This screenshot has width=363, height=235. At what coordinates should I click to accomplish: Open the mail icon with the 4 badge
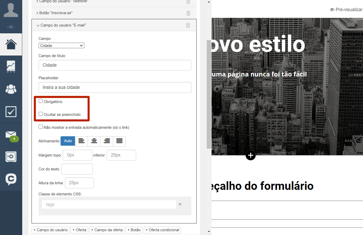coord(11,135)
